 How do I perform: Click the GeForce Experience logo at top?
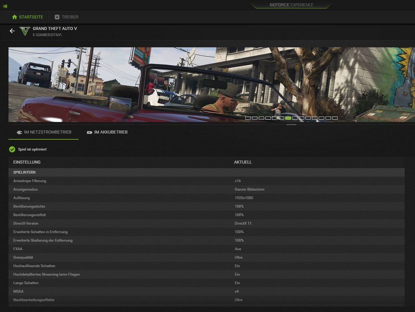pos(291,5)
